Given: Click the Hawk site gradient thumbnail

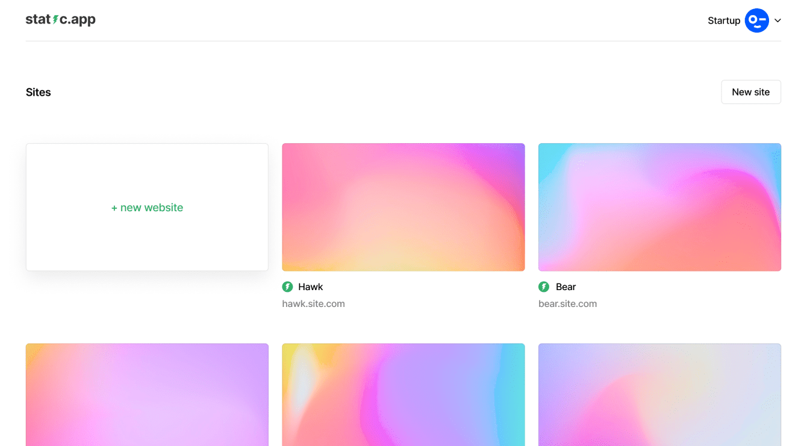Looking at the screenshot, I should point(403,206).
